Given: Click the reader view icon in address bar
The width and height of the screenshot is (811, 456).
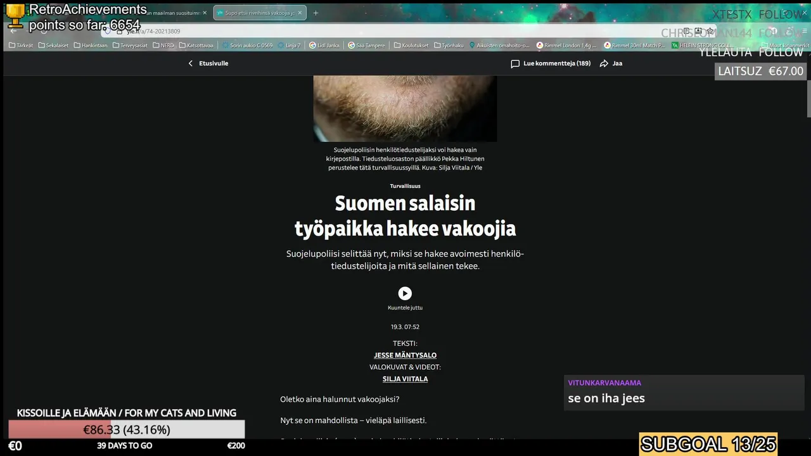Looking at the screenshot, I should (686, 31).
